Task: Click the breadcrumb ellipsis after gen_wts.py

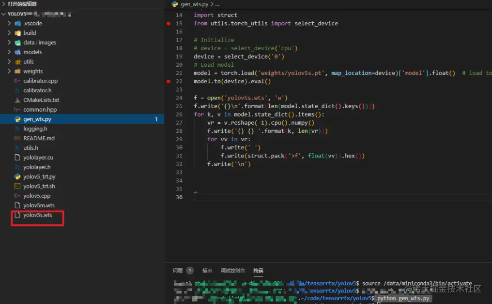Action: tap(217, 4)
